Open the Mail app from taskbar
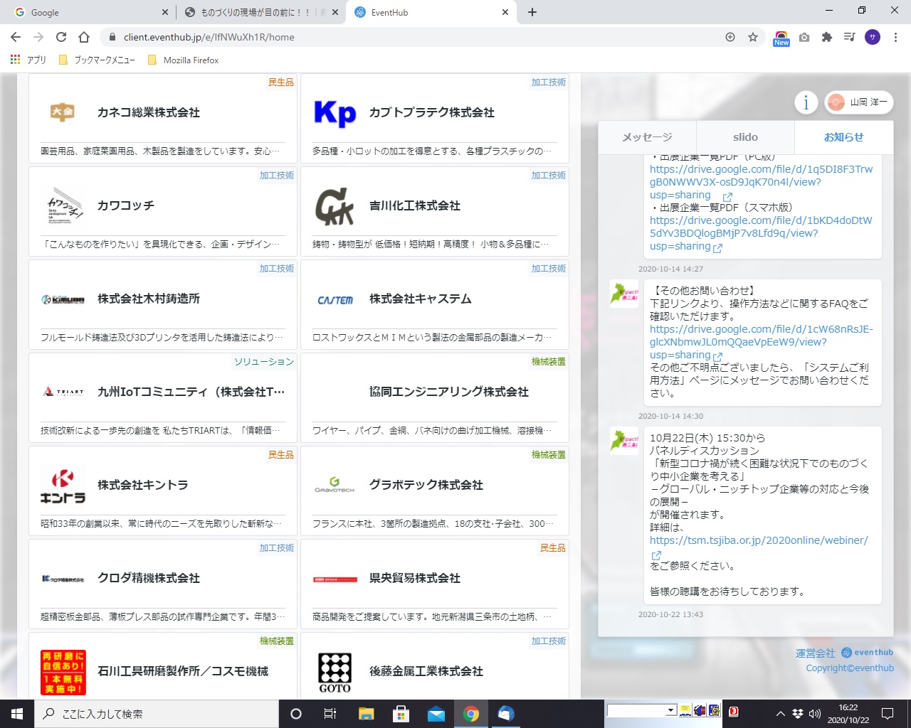Image resolution: width=911 pixels, height=728 pixels. click(x=436, y=714)
